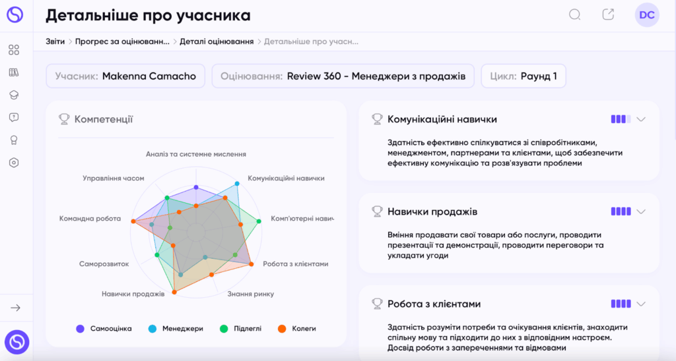Click the Навички продажів card title
Viewport: 676px width, 361px height.
432,211
